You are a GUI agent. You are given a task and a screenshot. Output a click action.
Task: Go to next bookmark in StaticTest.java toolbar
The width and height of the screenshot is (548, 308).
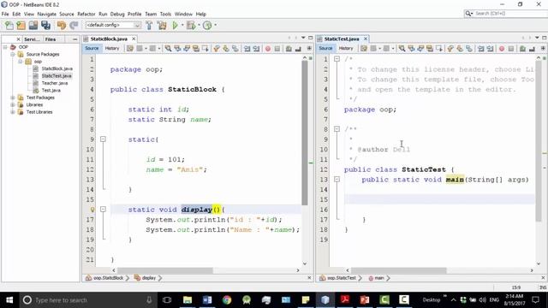460,49
